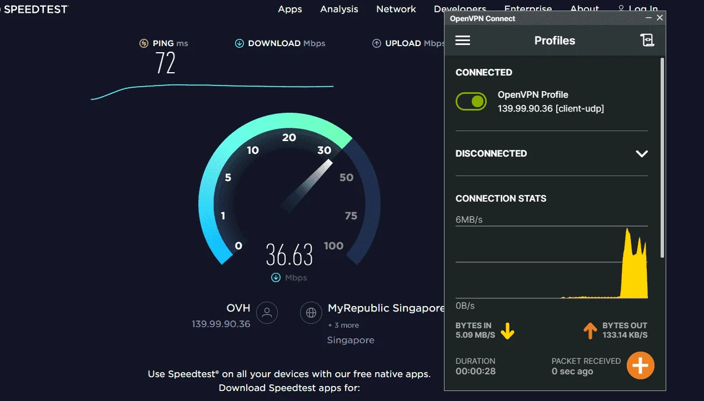
Task: Click the connection stats traffic graph
Action: point(552,262)
